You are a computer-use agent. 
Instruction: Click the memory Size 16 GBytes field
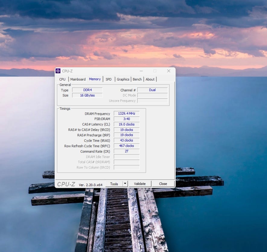point(87,95)
